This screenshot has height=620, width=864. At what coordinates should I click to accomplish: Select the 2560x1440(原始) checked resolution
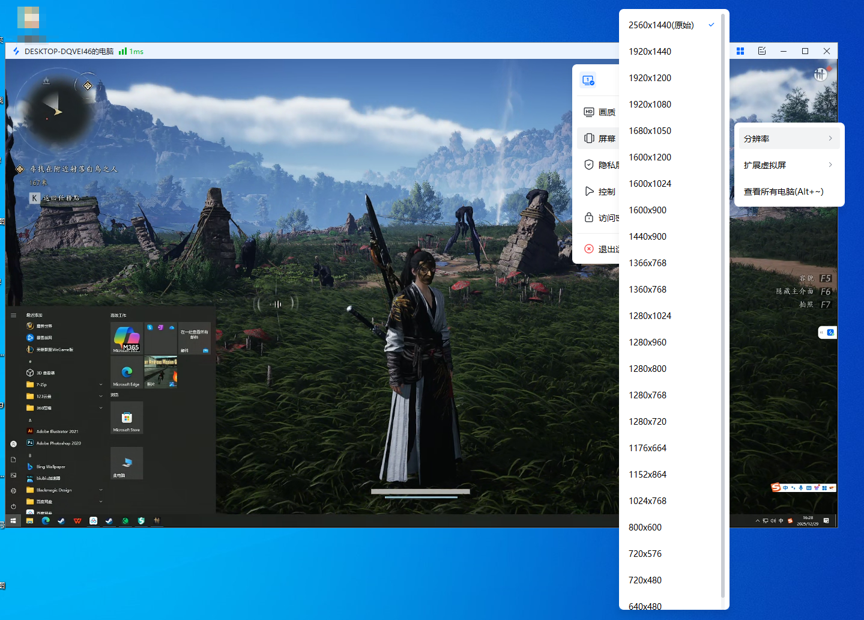point(661,25)
